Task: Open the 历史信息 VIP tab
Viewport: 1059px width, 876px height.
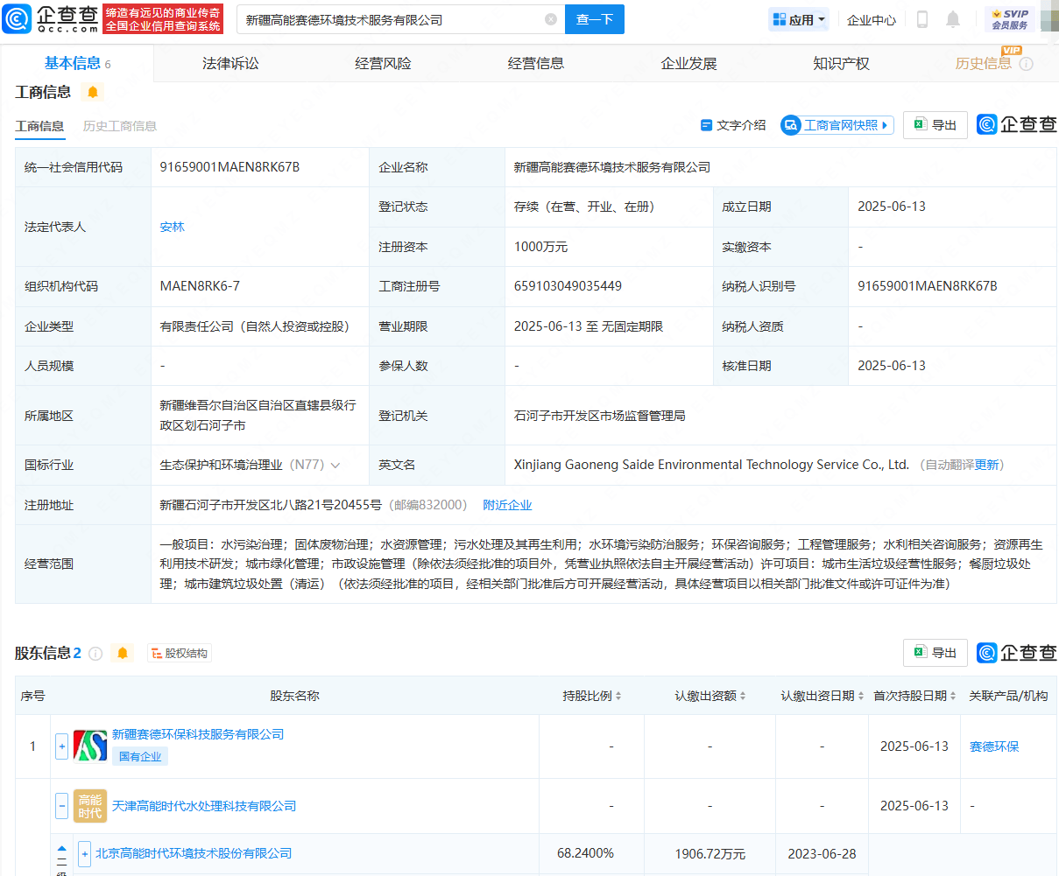Action: 983,63
